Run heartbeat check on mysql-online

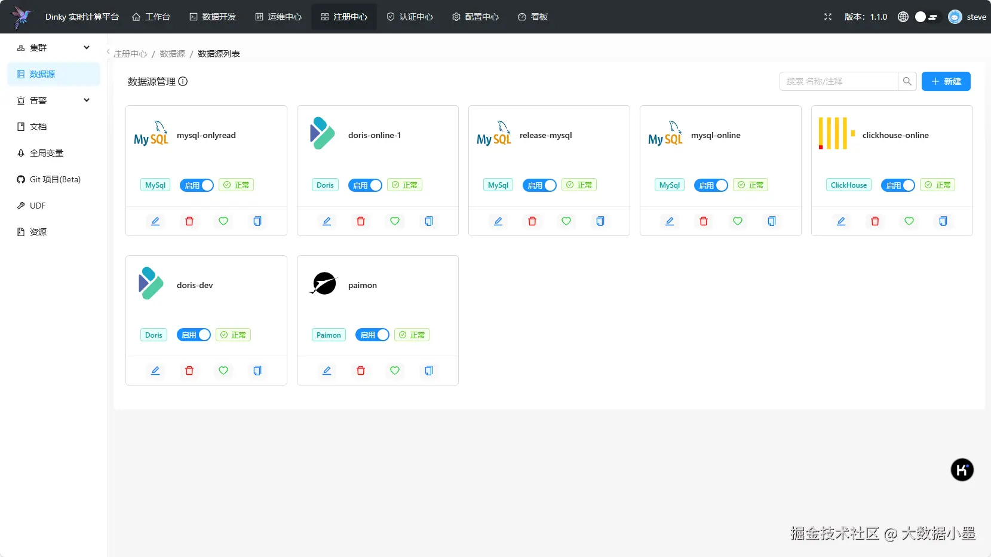(x=738, y=221)
